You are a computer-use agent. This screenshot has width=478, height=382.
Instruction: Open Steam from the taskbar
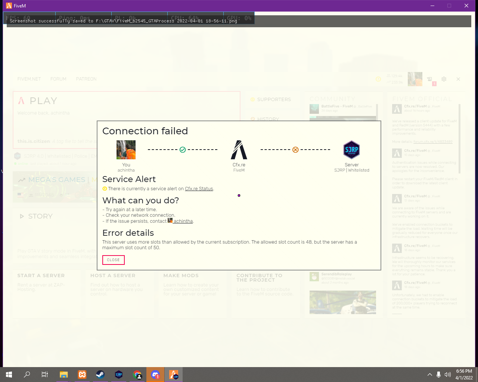(100, 375)
